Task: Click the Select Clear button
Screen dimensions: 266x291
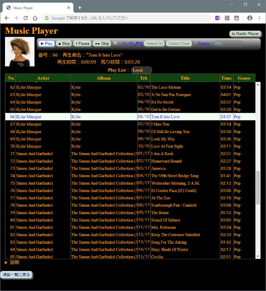Action: tap(179, 43)
